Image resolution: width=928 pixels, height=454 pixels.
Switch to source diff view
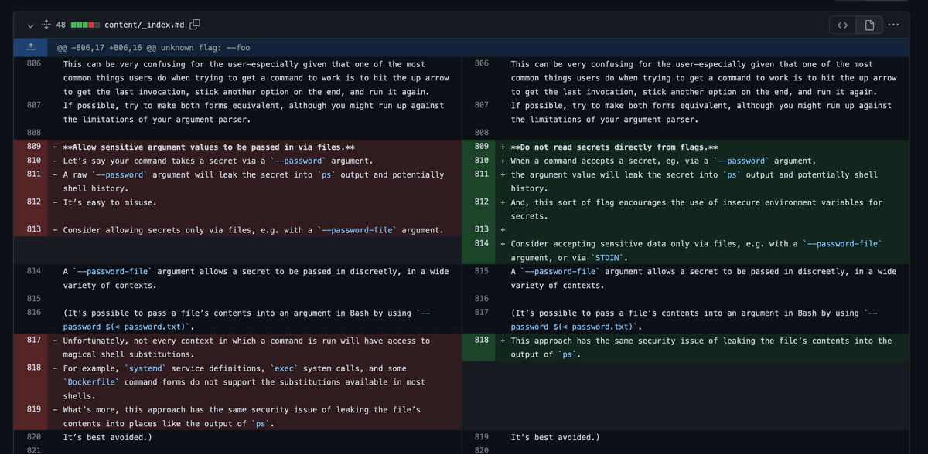(x=843, y=25)
